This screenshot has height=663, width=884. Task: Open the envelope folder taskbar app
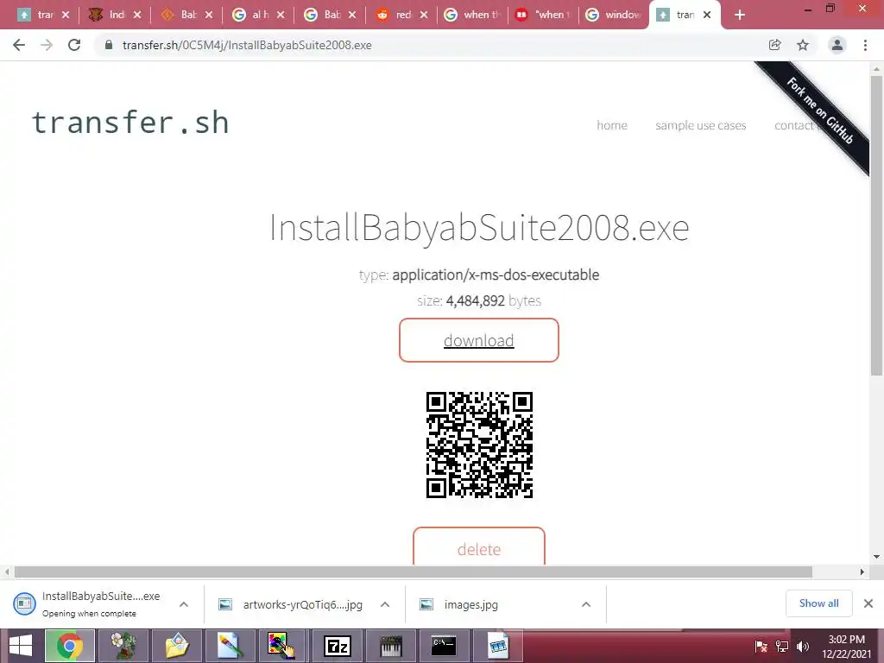tap(177, 646)
